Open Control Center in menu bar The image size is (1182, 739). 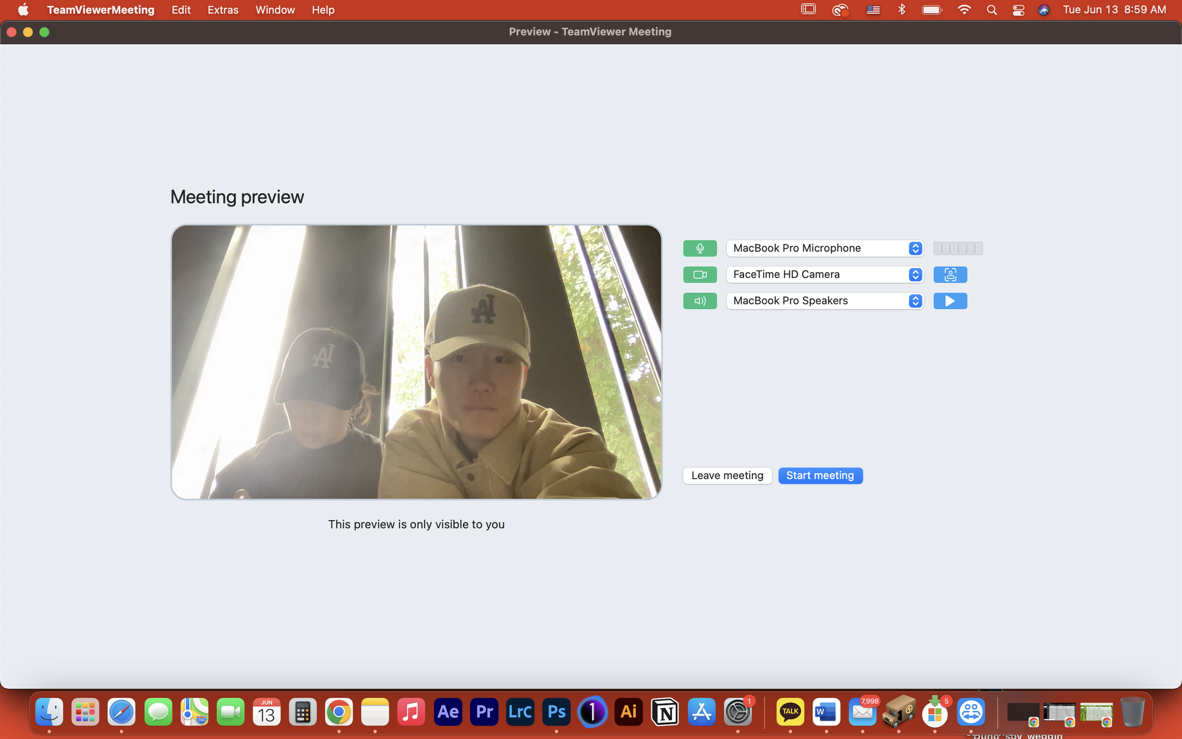point(1018,10)
